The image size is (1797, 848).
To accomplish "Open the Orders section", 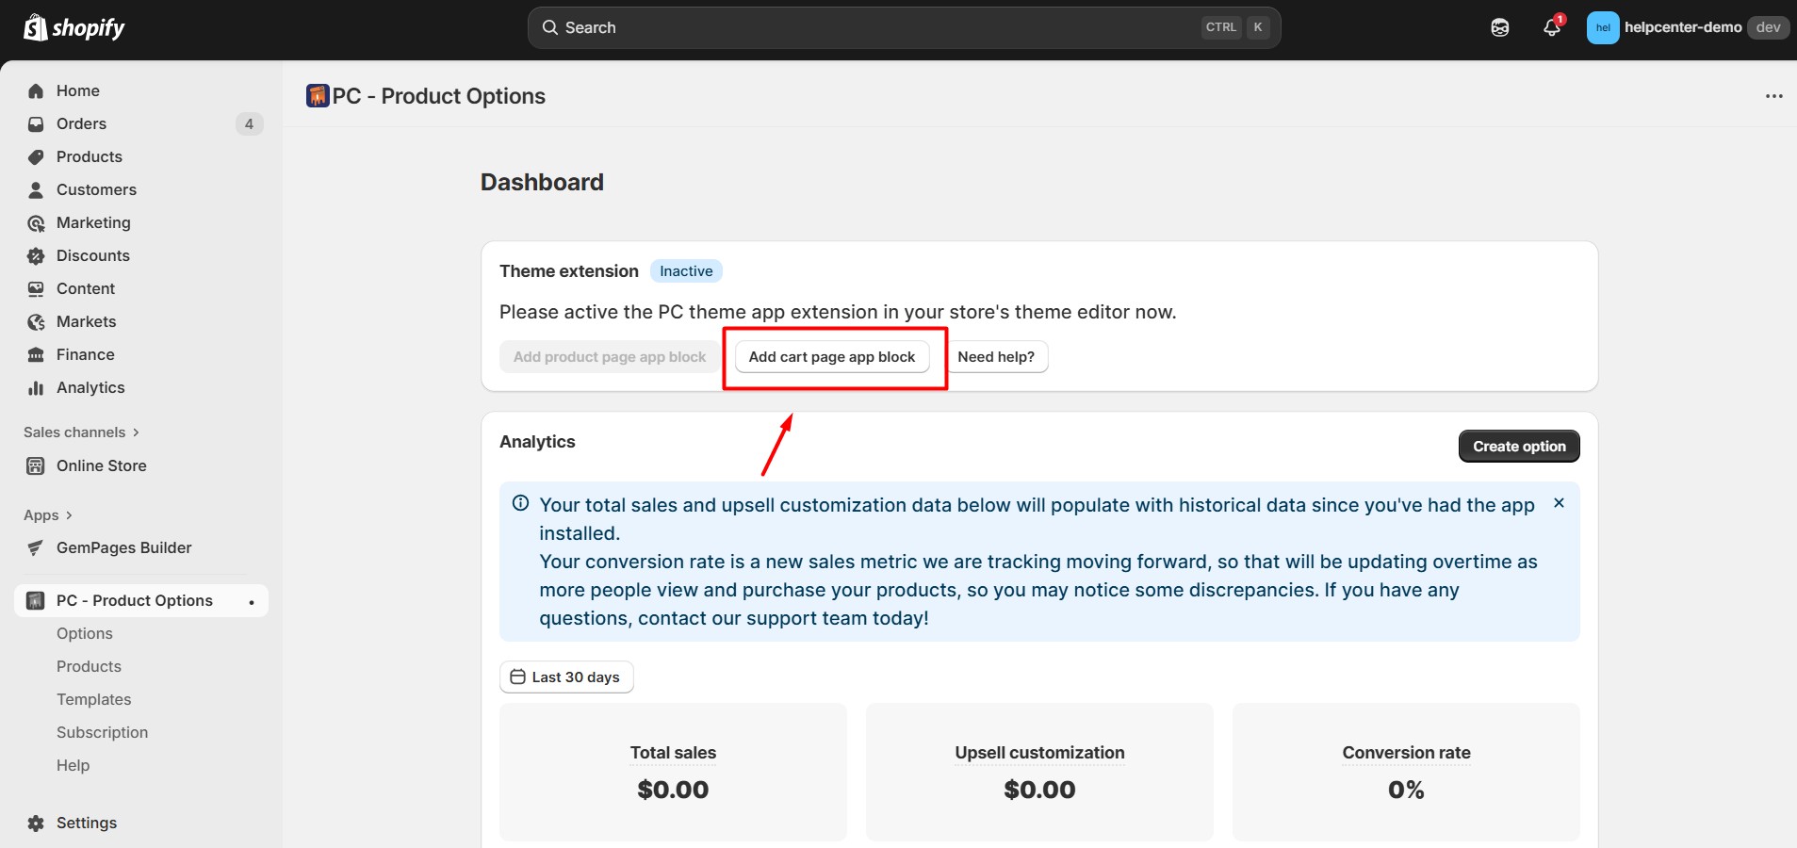I will coord(81,123).
